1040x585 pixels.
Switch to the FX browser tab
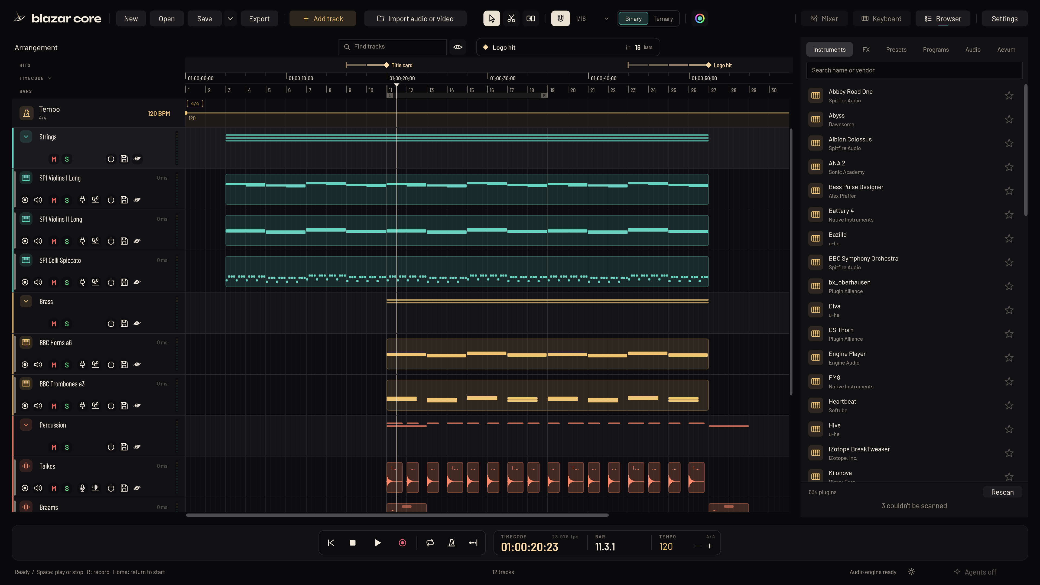[x=866, y=50]
